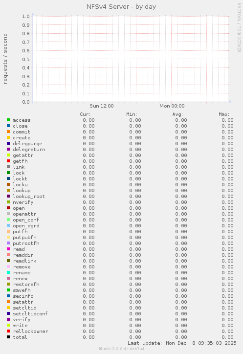Select the 'open_dgrd' legend label

pyautogui.click(x=26, y=226)
